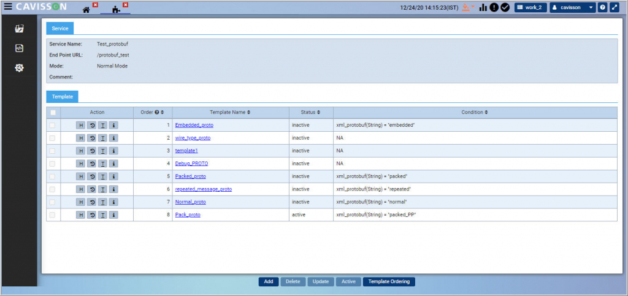Click the info icon for Debug_PROTO

(113, 164)
